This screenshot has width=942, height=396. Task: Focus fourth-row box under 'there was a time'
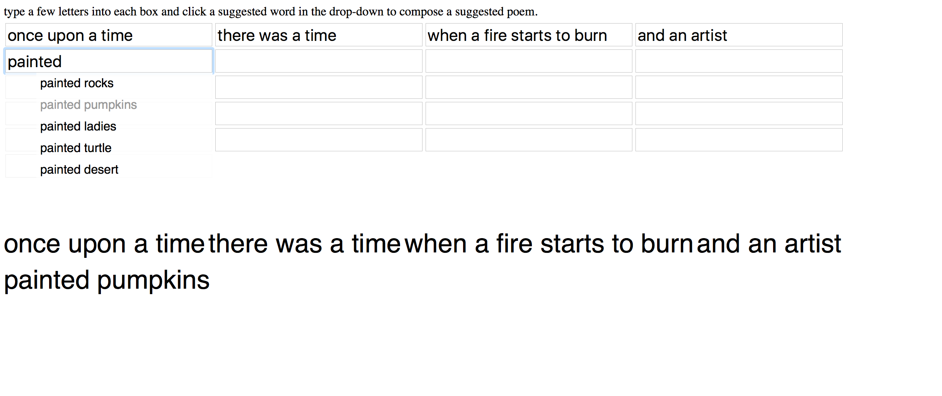pos(319,113)
